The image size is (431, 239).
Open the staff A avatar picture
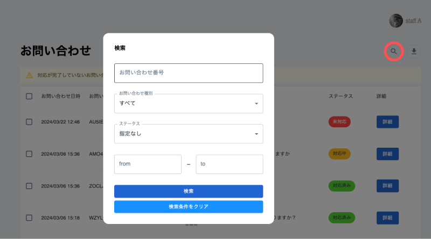tap(396, 20)
